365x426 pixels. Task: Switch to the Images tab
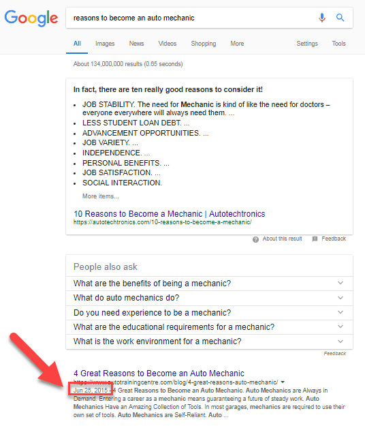pos(105,44)
